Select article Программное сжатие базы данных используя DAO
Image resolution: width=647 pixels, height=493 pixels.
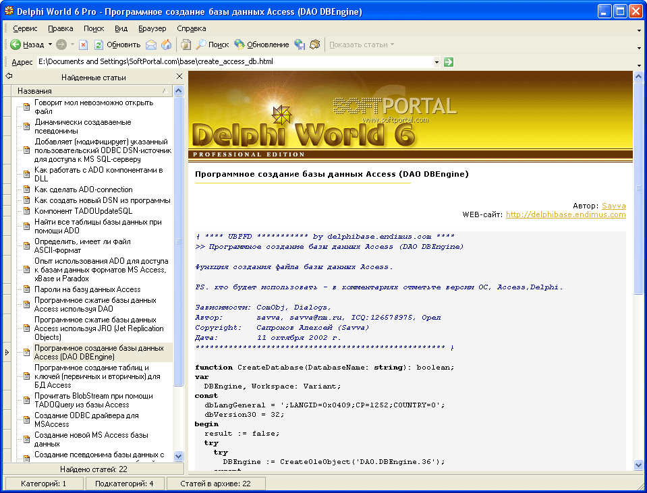coord(95,304)
